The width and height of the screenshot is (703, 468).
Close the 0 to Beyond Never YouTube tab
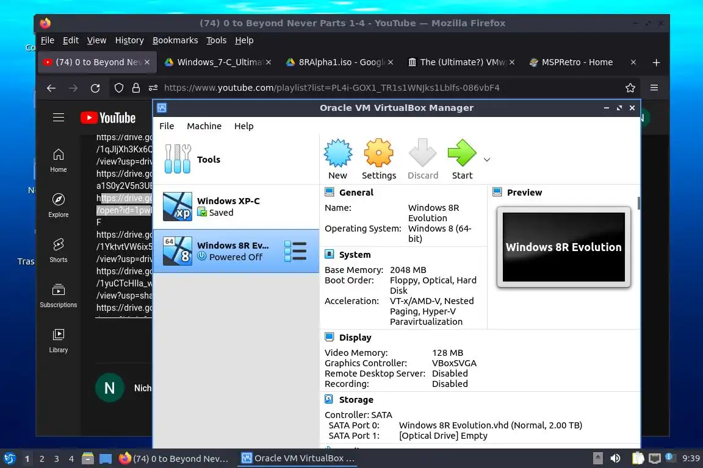click(147, 62)
